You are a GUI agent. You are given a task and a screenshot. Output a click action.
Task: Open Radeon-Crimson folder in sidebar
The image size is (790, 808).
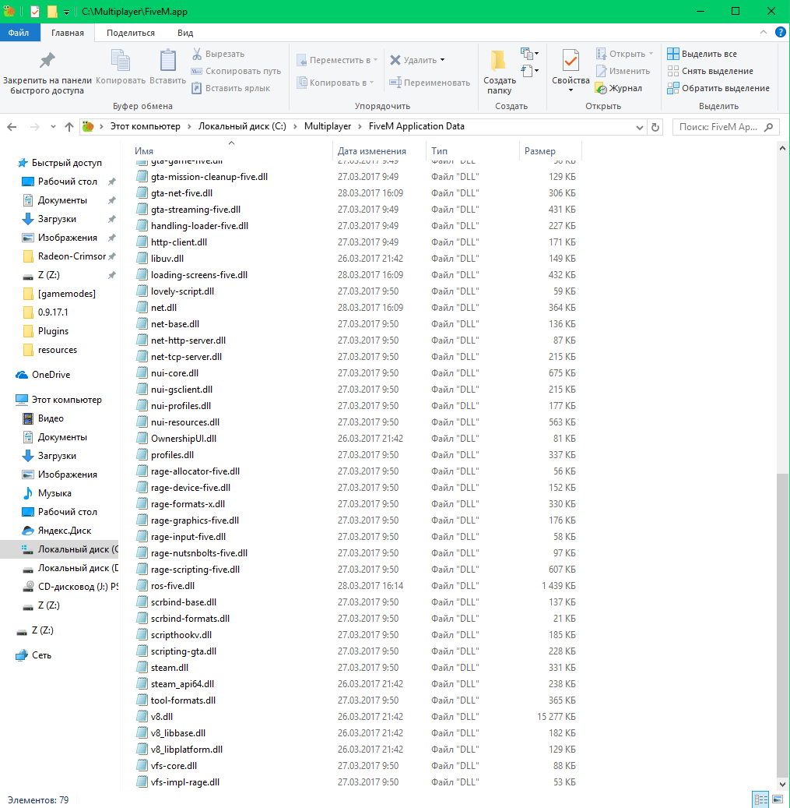point(65,256)
